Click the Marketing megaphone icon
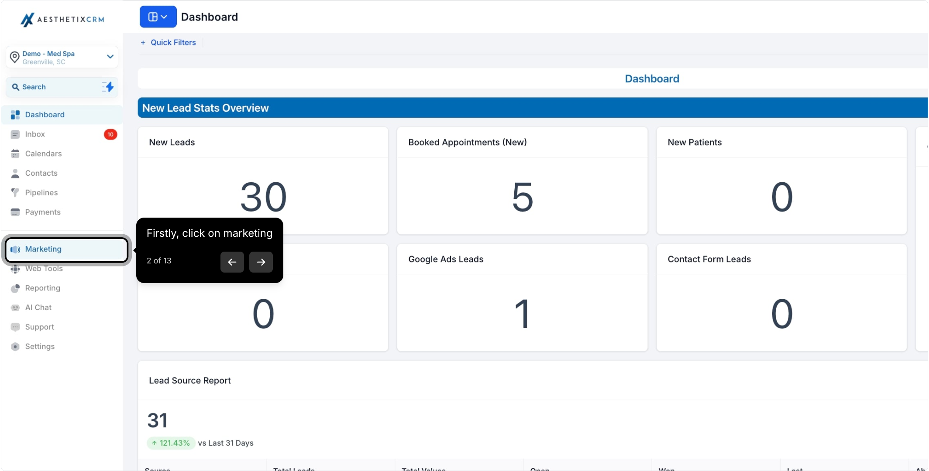 point(15,249)
